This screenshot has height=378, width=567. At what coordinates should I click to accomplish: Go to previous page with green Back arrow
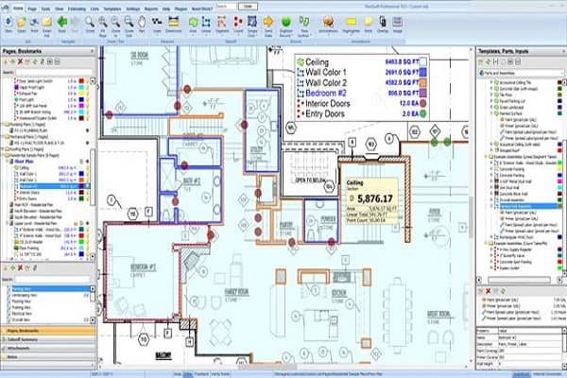coord(62,25)
